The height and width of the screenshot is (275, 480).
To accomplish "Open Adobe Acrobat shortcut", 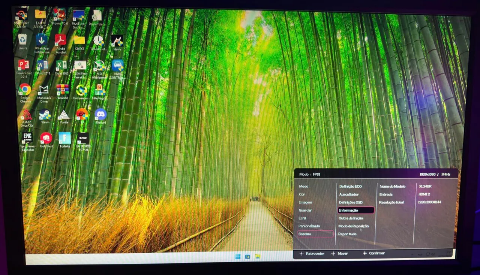I will [60, 40].
